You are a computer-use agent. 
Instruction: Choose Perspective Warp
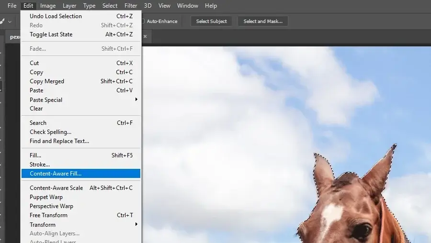click(x=81, y=206)
